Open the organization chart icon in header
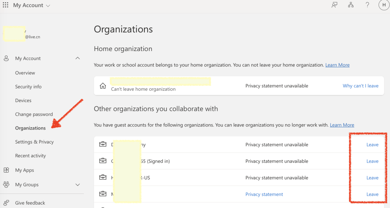The height and width of the screenshot is (208, 390). tap(351, 5)
